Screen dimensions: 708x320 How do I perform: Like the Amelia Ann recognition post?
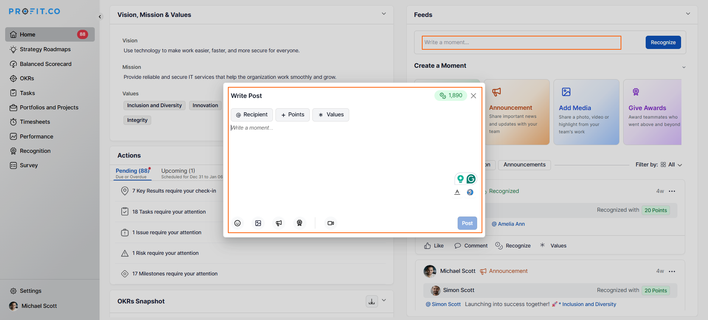tap(434, 246)
